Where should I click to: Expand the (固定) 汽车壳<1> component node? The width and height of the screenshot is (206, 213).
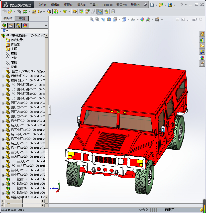[x=3, y=72]
